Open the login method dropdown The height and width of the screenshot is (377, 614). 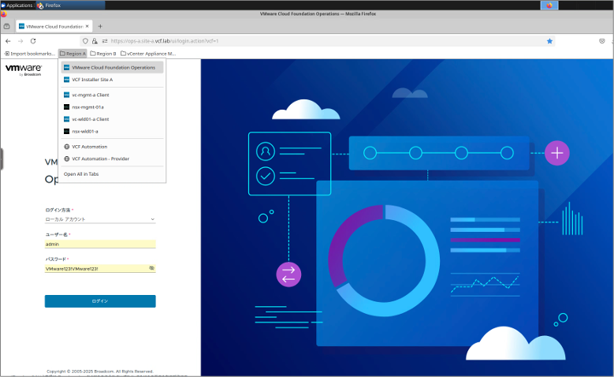(x=100, y=219)
